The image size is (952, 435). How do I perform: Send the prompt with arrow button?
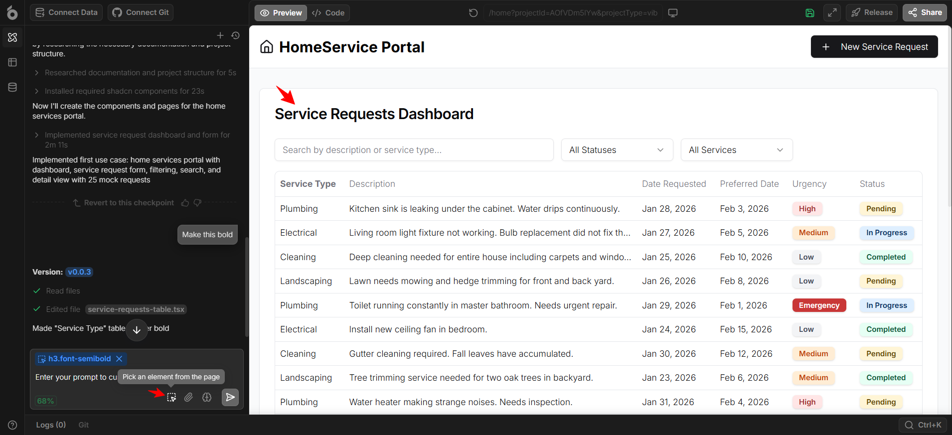230,397
